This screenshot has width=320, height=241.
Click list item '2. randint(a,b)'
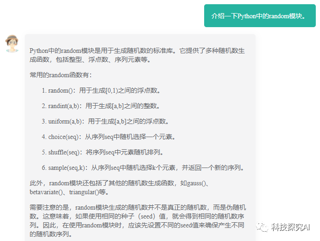point(101,106)
